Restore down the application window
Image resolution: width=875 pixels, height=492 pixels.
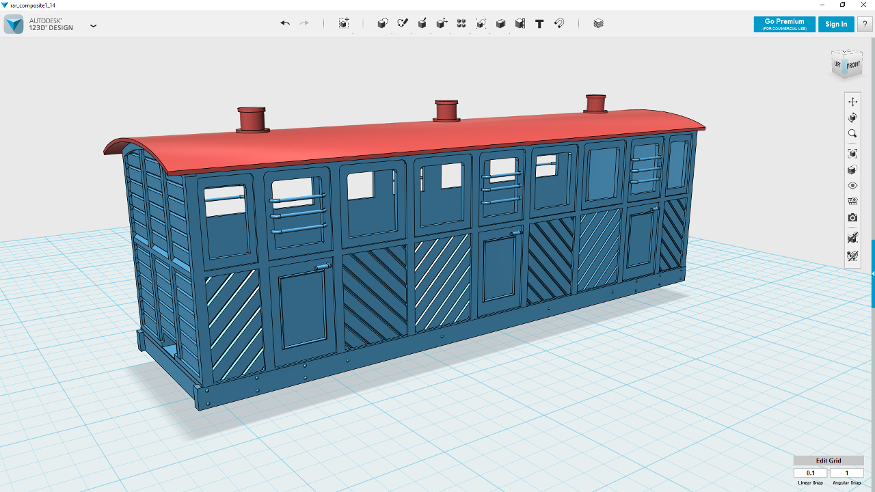tap(842, 5)
